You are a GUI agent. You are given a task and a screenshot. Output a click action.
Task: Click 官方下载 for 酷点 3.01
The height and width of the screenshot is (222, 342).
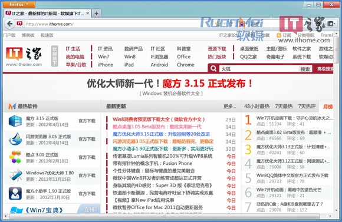pyautogui.click(x=87, y=157)
